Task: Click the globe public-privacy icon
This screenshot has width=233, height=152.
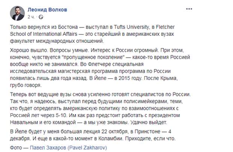Action: [x=41, y=17]
